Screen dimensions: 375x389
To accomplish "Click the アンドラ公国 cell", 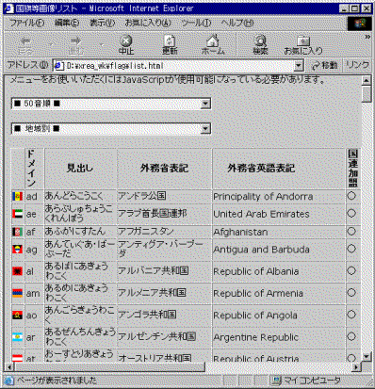I will pyautogui.click(x=164, y=197).
